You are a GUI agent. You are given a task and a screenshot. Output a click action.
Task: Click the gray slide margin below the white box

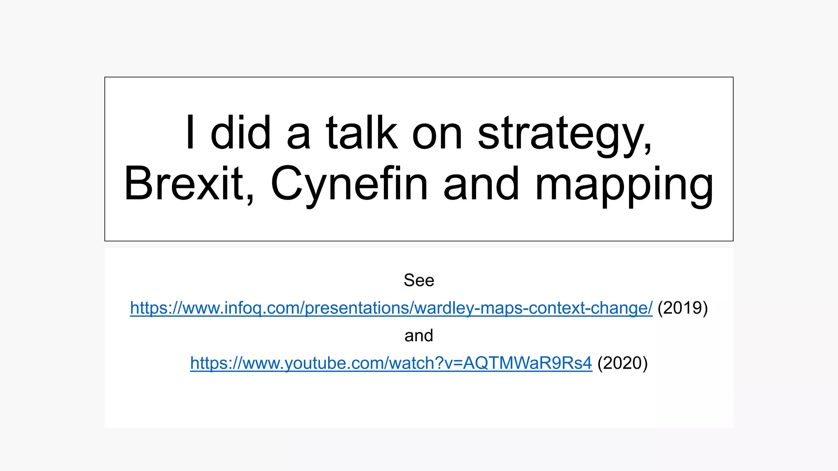coord(419,450)
